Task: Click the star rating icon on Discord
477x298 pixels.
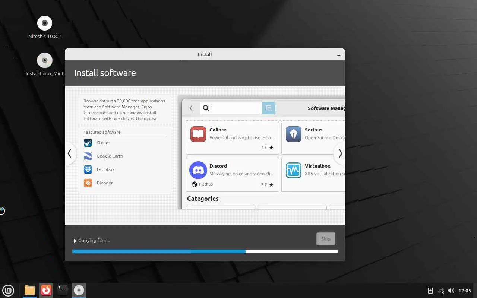Action: click(x=271, y=185)
